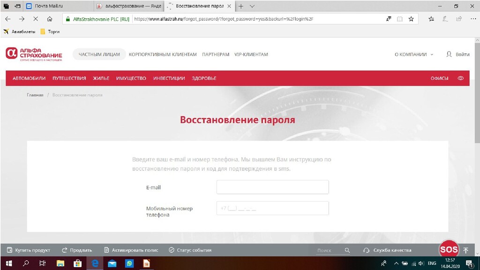This screenshot has width=480, height=270.
Task: Open the ЗДОРОВЬЕ menu
Action: click(204, 78)
